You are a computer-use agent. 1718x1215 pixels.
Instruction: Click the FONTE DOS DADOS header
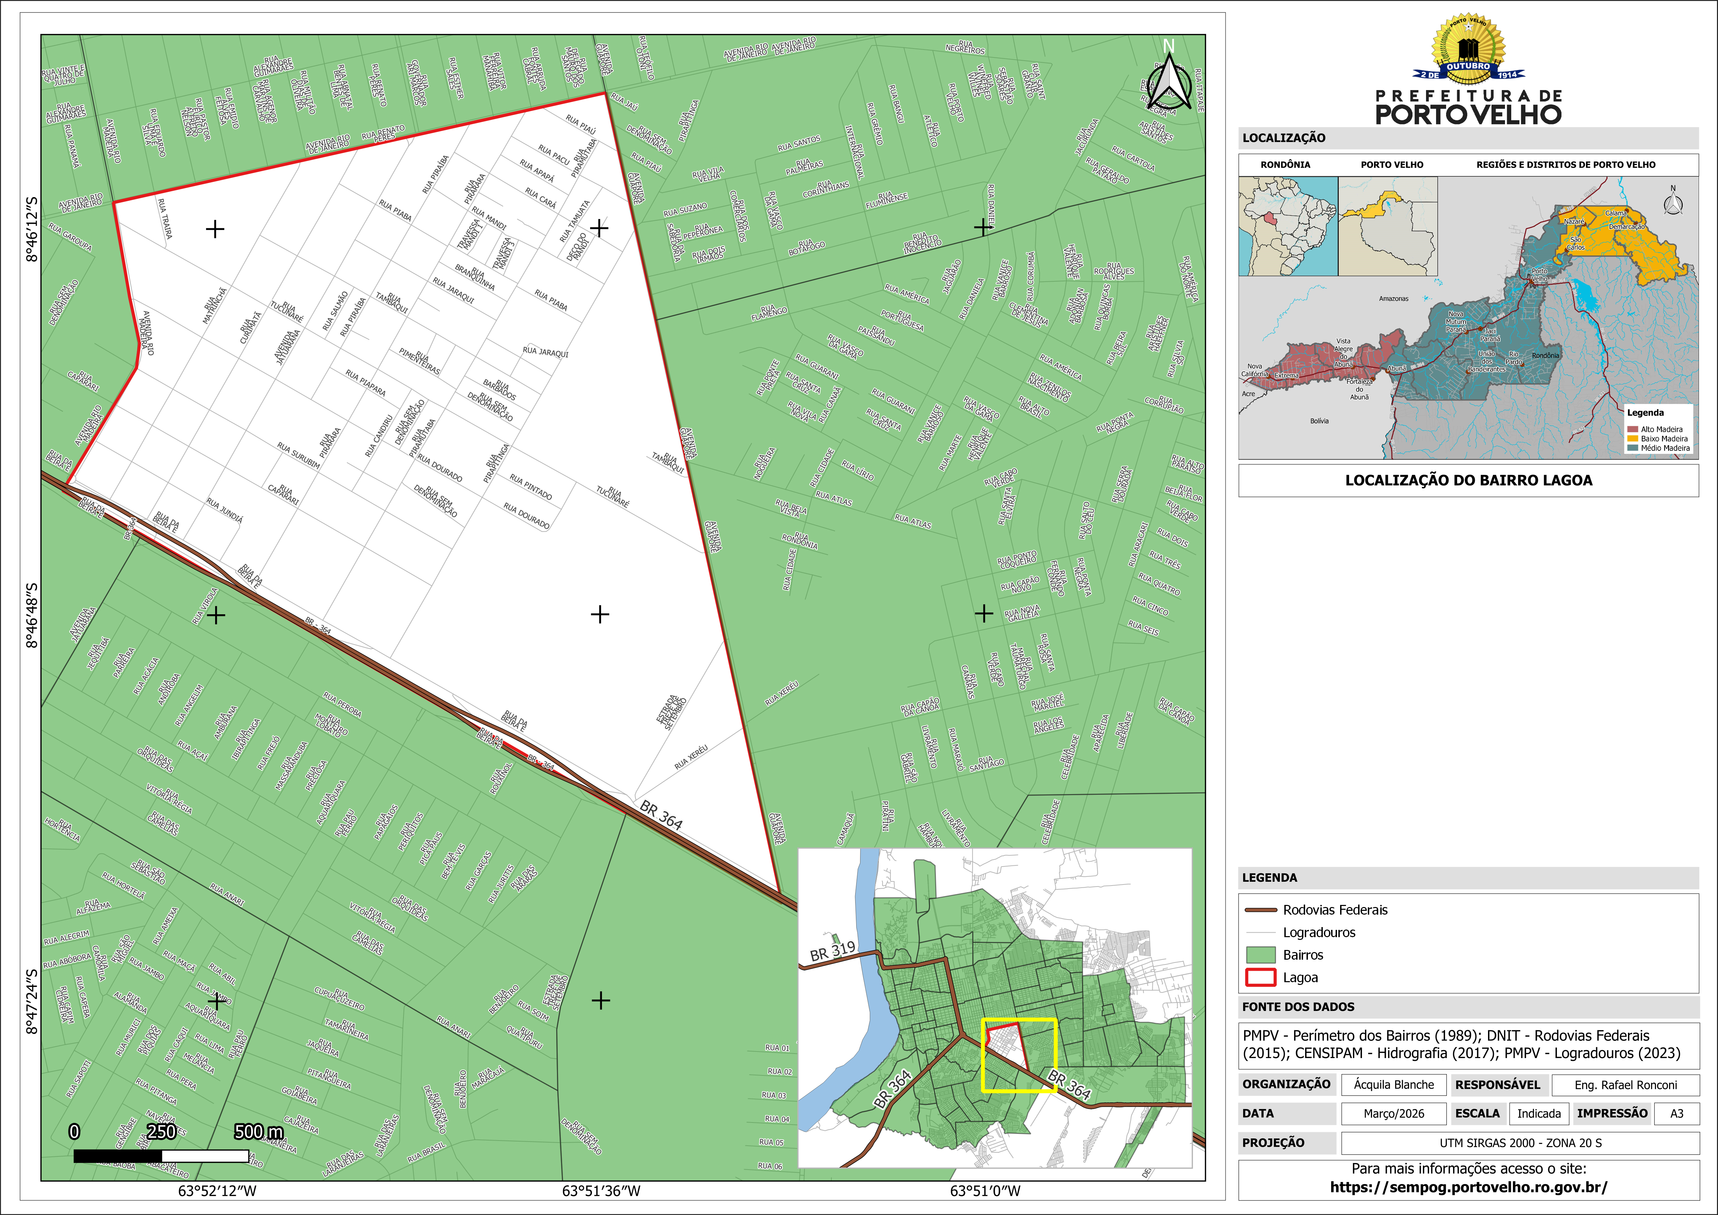(1298, 1007)
